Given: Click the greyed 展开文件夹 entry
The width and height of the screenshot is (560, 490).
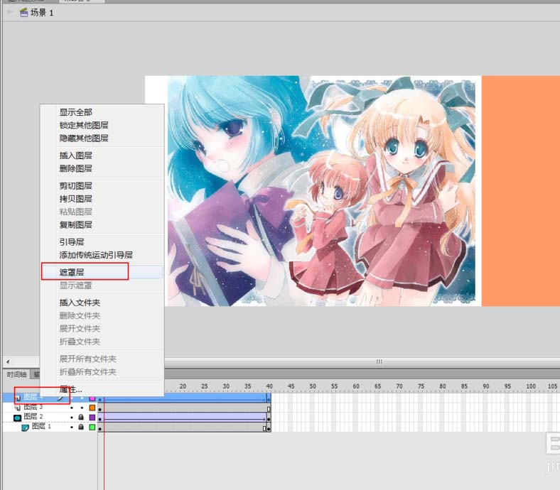Looking at the screenshot, I should click(80, 328).
